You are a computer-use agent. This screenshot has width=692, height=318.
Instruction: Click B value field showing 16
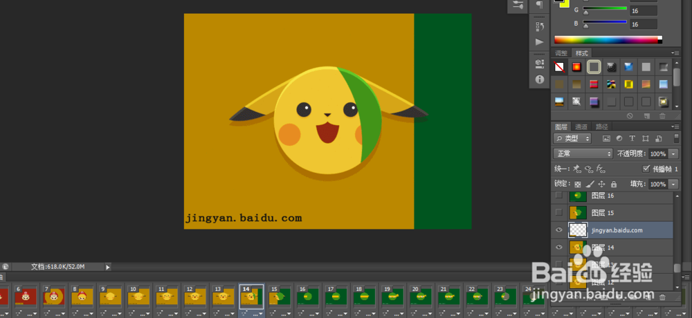(644, 24)
